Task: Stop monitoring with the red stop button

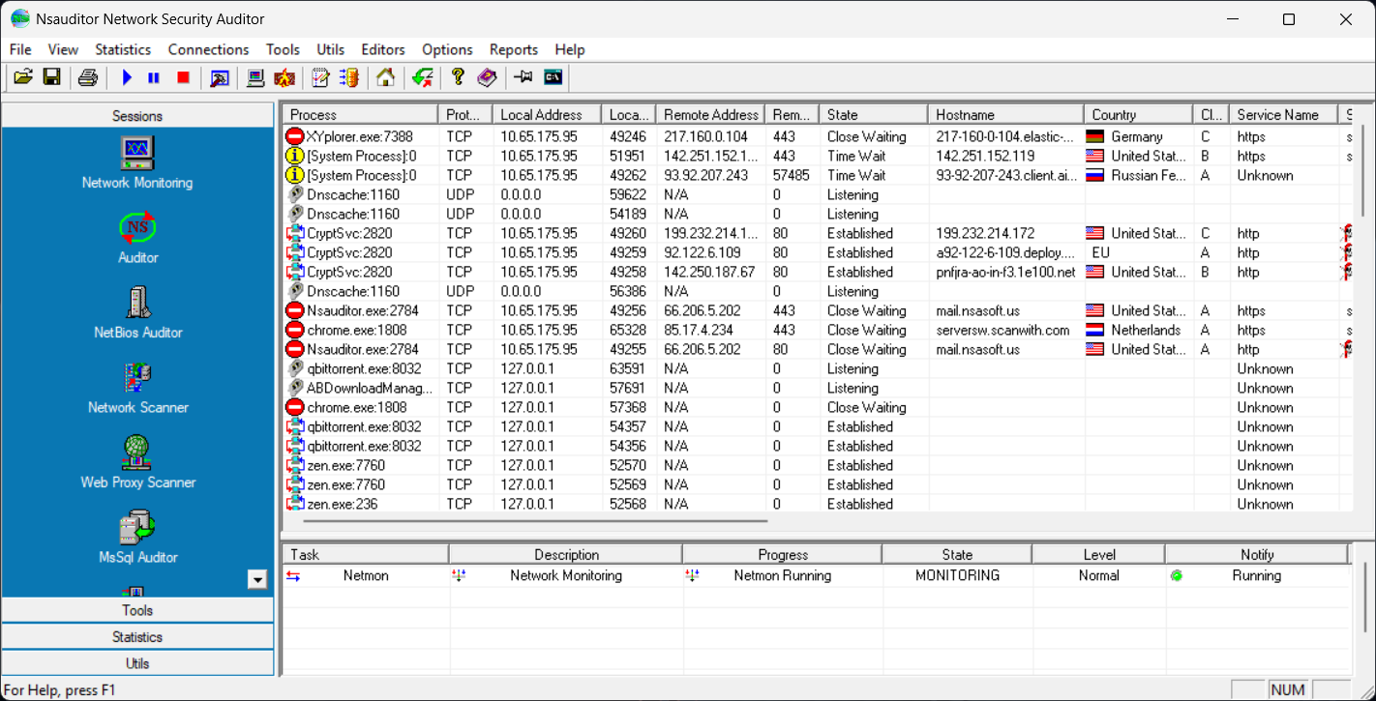Action: [x=183, y=77]
